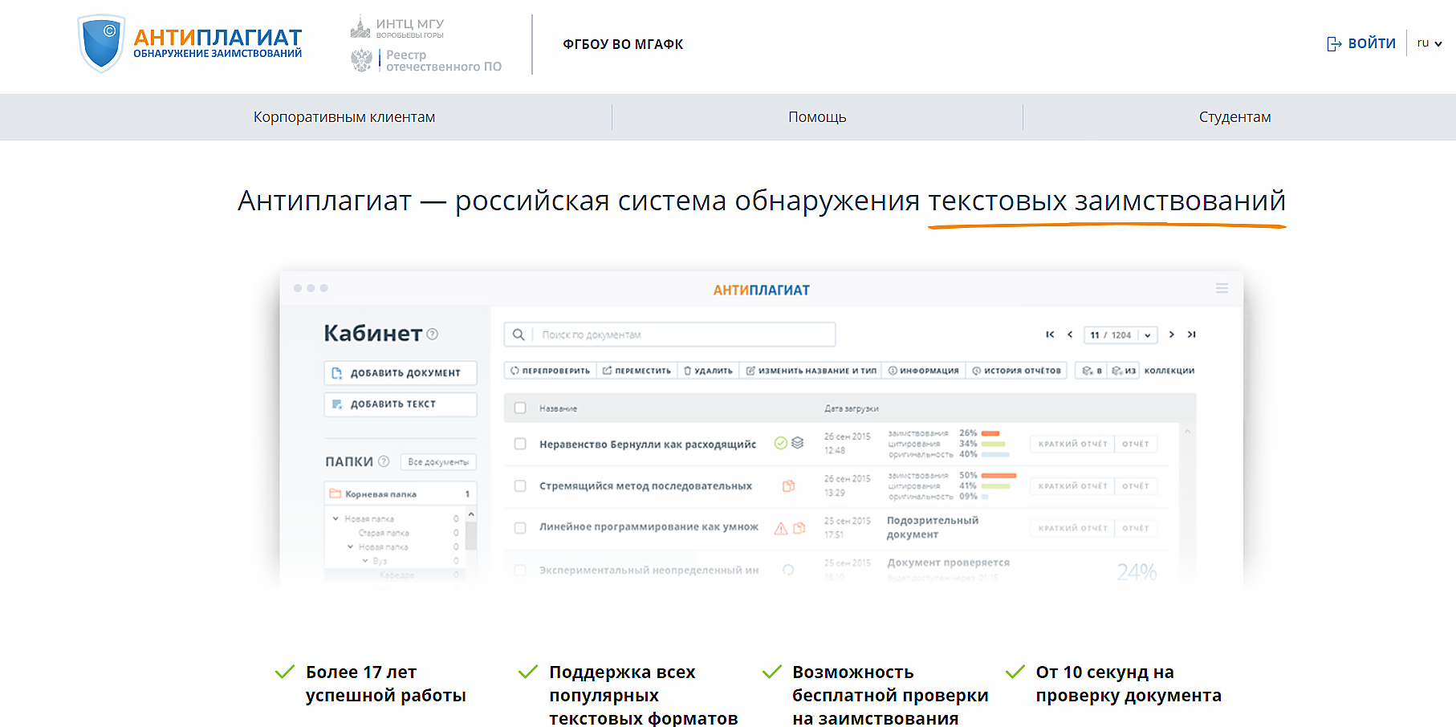This screenshot has width=1456, height=727.
Task: Click the История отчётов toolbar button
Action: point(1016,371)
